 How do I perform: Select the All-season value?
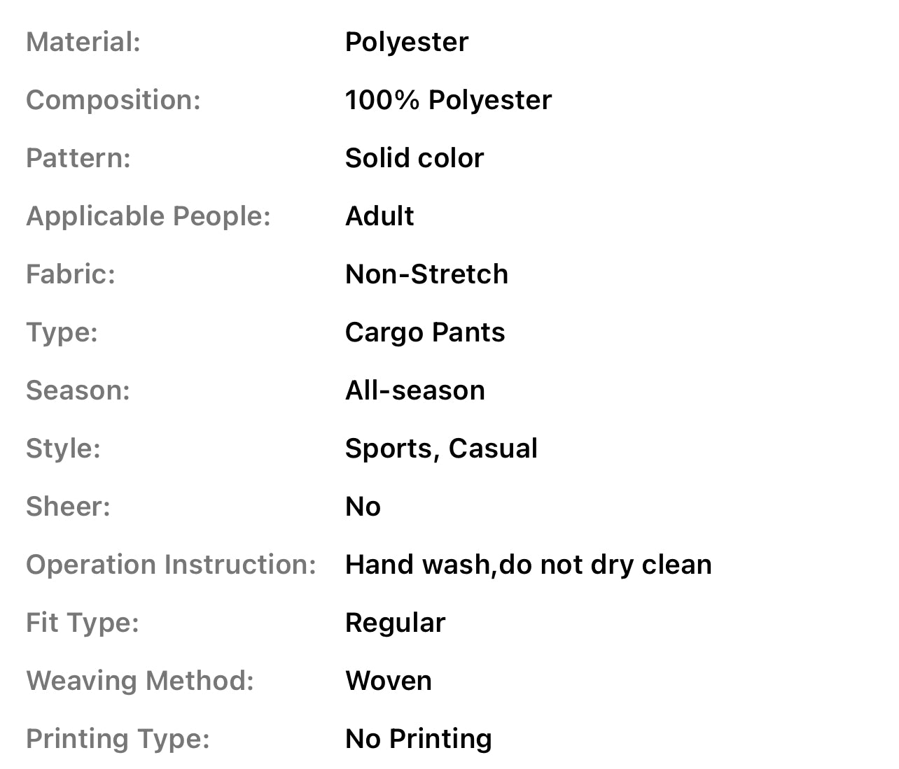click(x=415, y=390)
